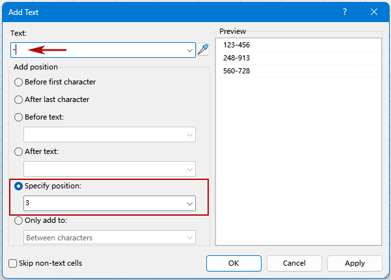The image size is (391, 280).
Task: Open the help question mark icon
Action: pyautogui.click(x=345, y=12)
